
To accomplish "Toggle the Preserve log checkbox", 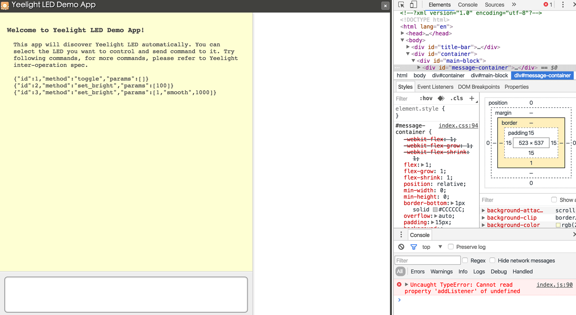I will tap(451, 247).
